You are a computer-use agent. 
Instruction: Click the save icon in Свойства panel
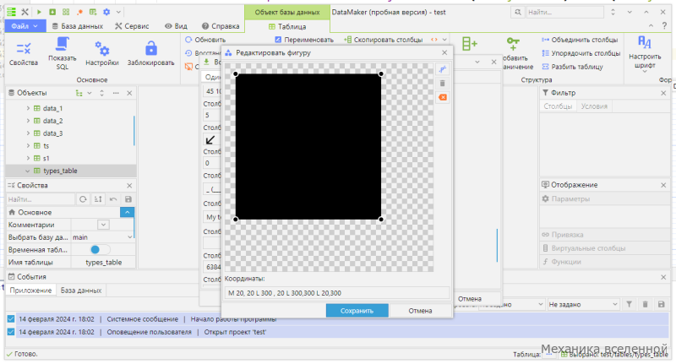click(x=128, y=199)
